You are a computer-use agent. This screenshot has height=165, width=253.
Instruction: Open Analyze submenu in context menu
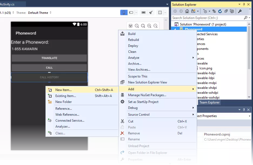tap(158, 58)
